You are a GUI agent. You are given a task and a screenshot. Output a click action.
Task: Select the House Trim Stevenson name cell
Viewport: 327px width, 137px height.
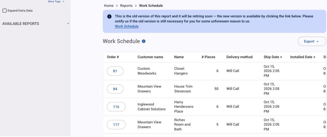tap(183, 89)
